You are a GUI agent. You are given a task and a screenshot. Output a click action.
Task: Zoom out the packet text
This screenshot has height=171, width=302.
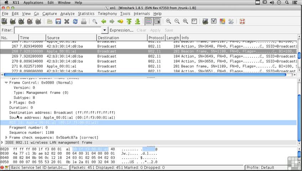click(177, 21)
